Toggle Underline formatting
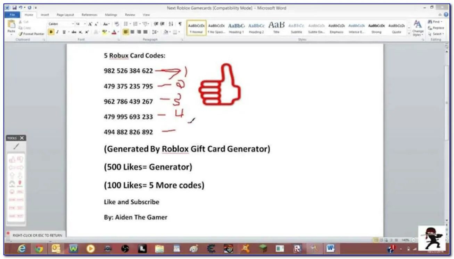This screenshot has height=259, width=454. (x=64, y=32)
